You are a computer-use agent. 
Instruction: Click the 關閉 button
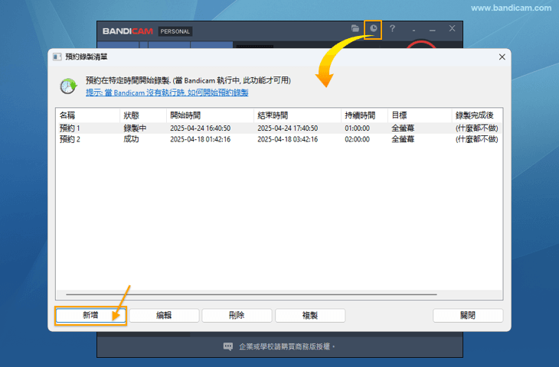pyautogui.click(x=468, y=315)
